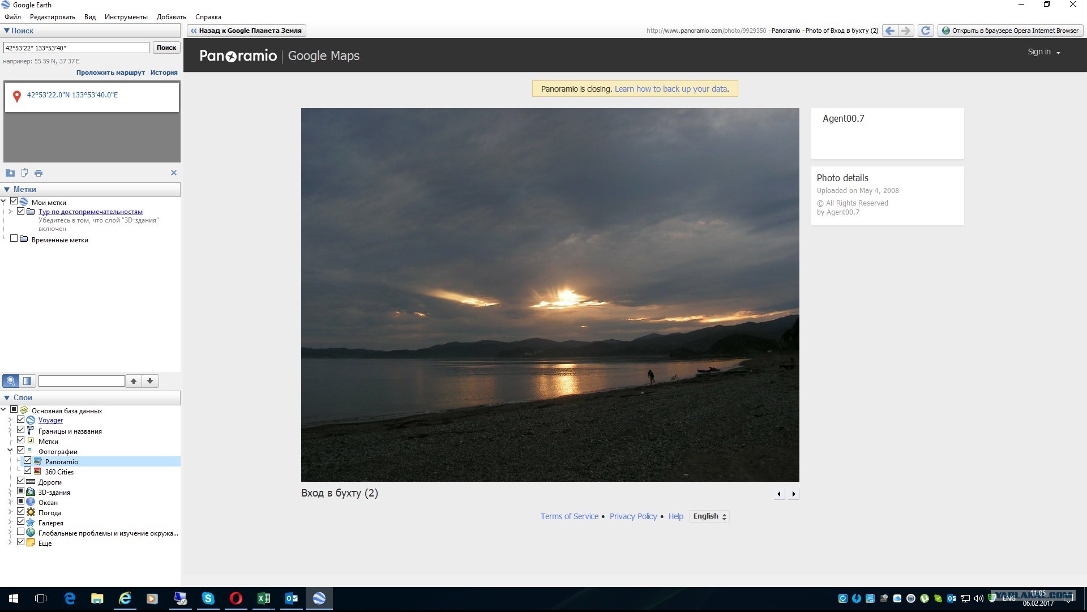1087x612 pixels.
Task: Click the add folder icon below search results
Action: pos(10,173)
